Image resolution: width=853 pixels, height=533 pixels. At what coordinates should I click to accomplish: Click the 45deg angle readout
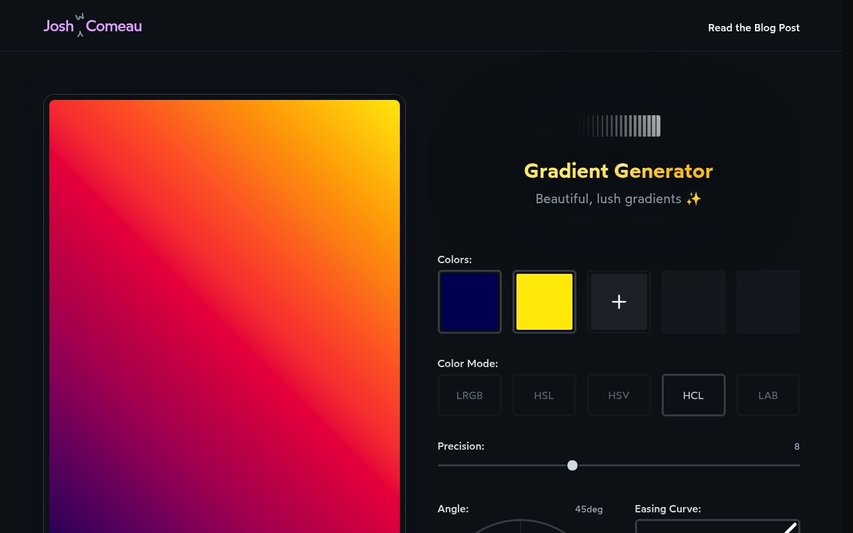[589, 509]
